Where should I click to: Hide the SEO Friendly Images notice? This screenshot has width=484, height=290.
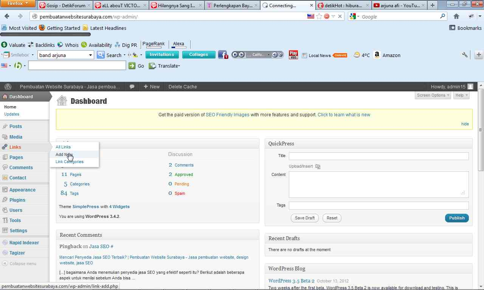pyautogui.click(x=465, y=124)
